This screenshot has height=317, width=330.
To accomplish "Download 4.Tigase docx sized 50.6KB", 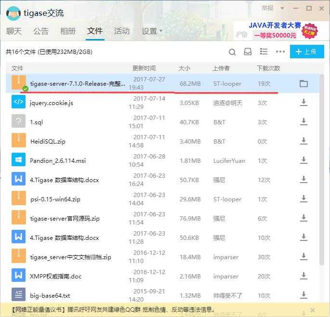I will tap(304, 238).
